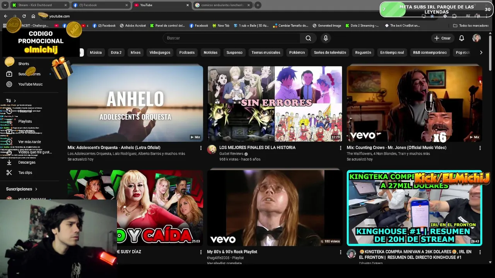Expand the Suscripciones sidebar section
The image size is (495, 278).
pos(22,189)
